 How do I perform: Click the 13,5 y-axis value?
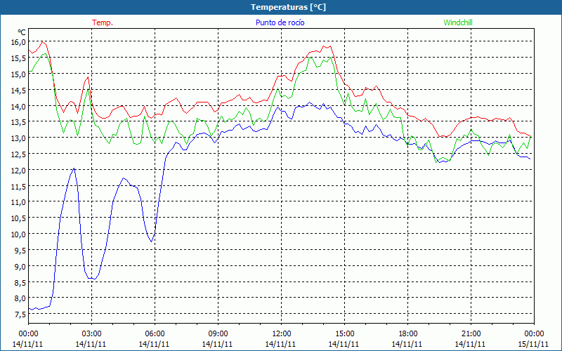19,122
